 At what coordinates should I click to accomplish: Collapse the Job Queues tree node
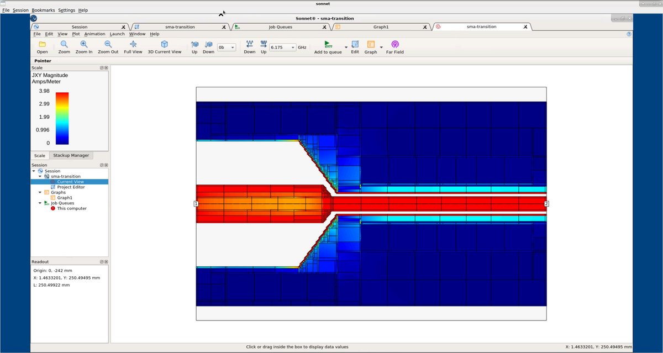tap(40, 203)
